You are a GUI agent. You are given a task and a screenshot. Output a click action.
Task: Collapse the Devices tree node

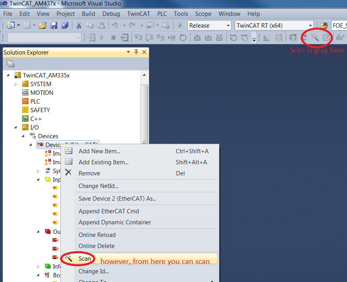[23, 136]
